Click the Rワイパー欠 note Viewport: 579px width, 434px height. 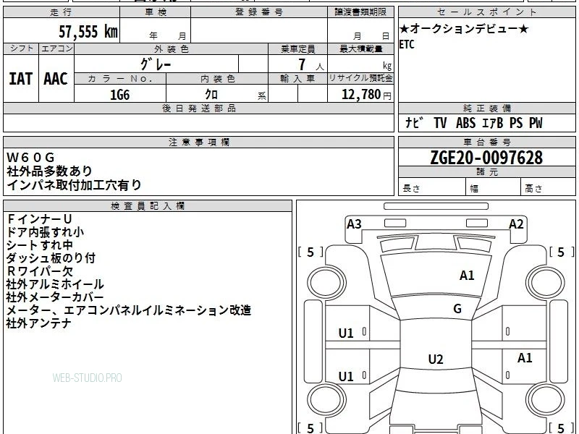(x=40, y=271)
